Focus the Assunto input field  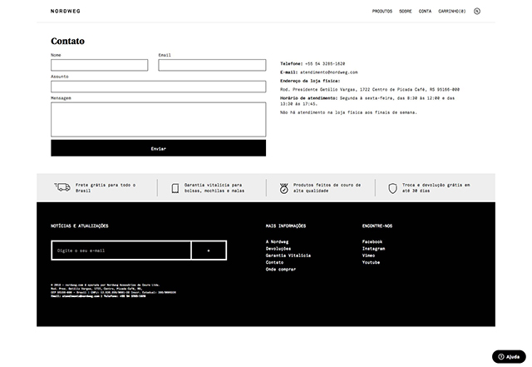pyautogui.click(x=159, y=87)
